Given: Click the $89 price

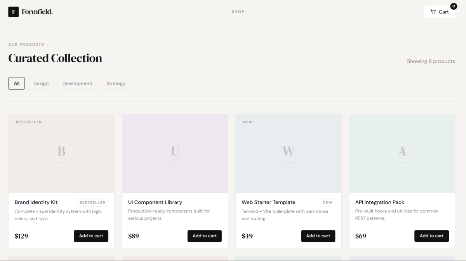Looking at the screenshot, I should [134, 236].
